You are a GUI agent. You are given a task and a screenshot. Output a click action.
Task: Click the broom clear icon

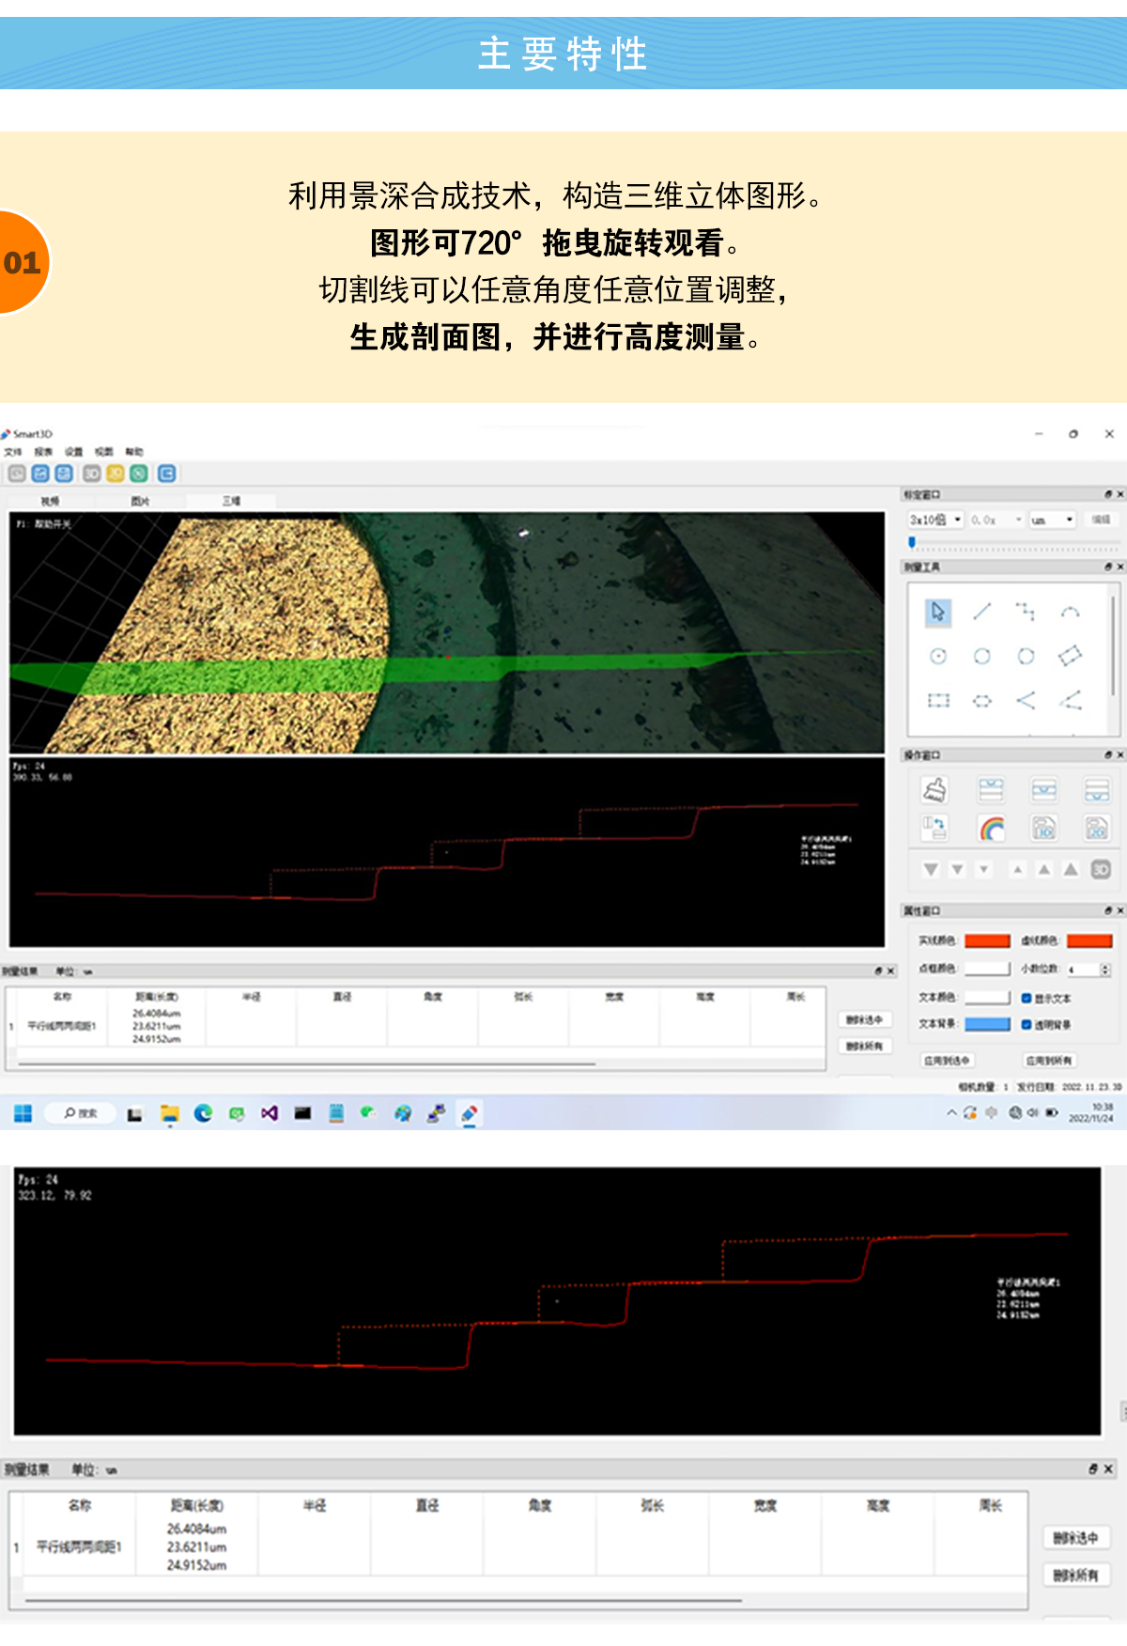pos(934,790)
